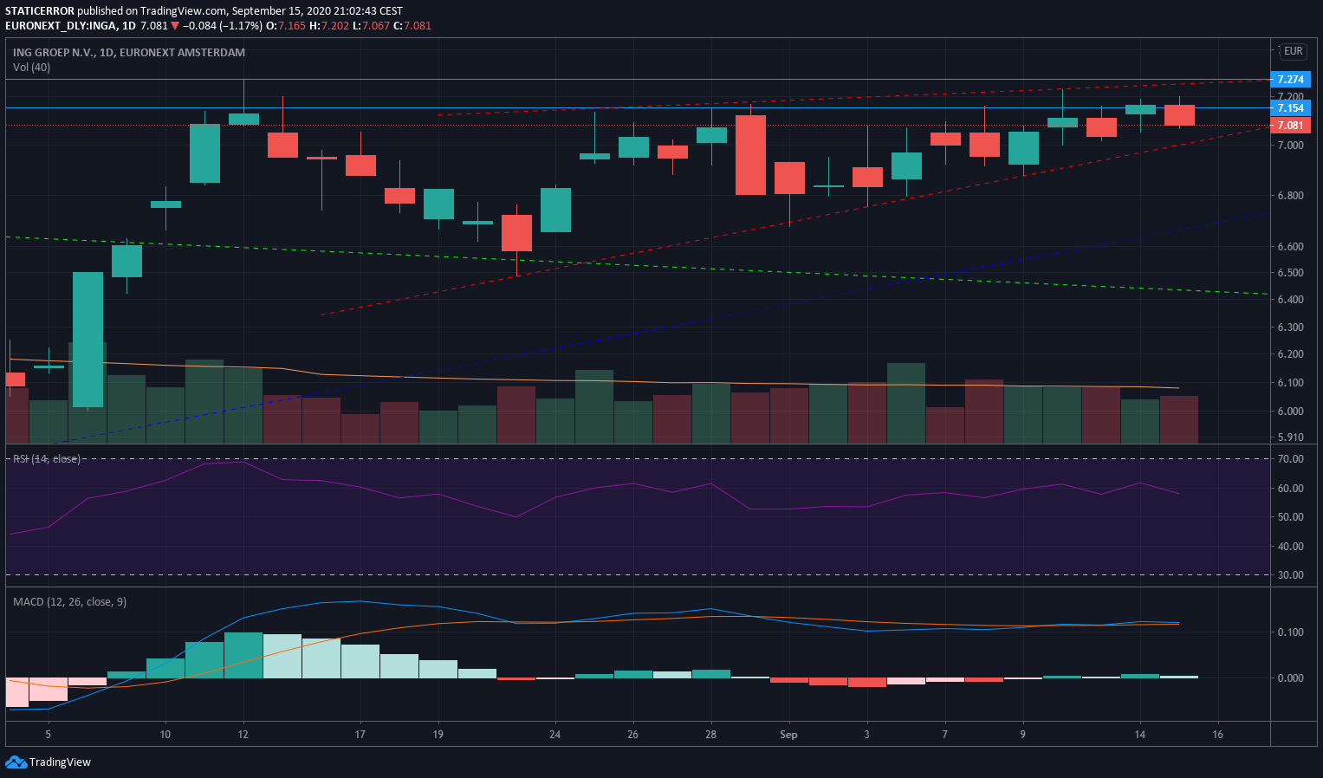Image resolution: width=1323 pixels, height=778 pixels.
Task: Click date 24 on the time axis
Action: (555, 735)
